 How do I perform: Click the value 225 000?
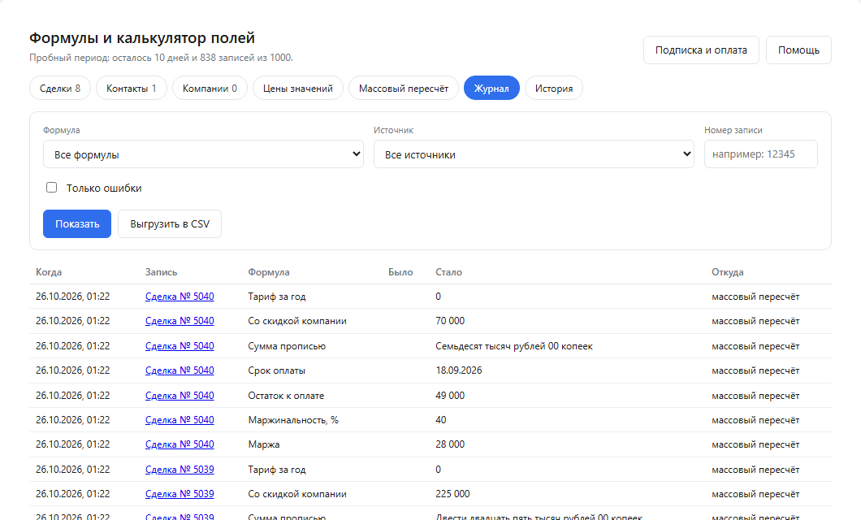452,494
